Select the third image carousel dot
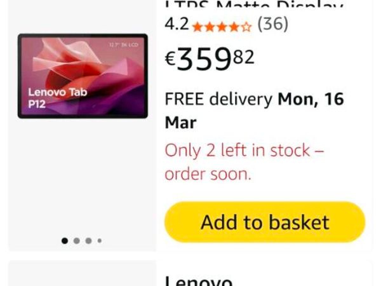 pos(88,240)
